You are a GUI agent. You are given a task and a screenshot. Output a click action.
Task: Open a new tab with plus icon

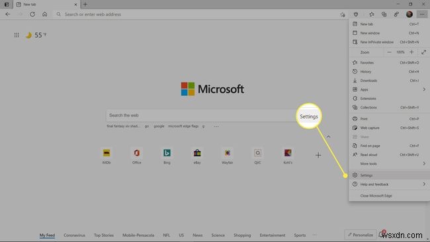(x=85, y=5)
